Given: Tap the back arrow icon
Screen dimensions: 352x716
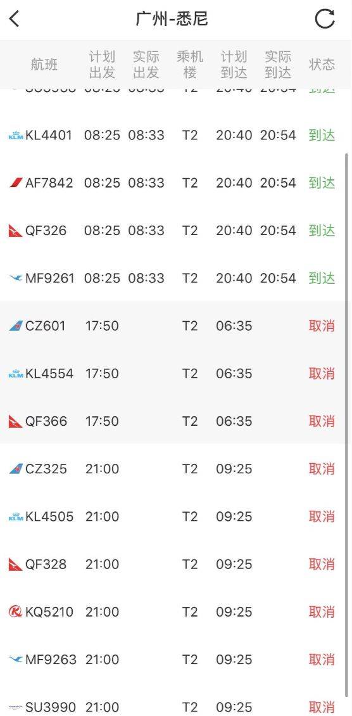Looking at the screenshot, I should [x=15, y=19].
